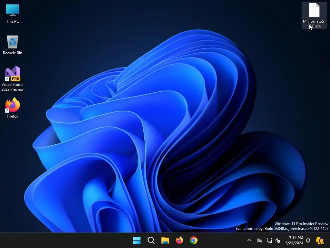The height and width of the screenshot is (248, 330).
Task: Select the This PC desktop icon
Action: pos(13,13)
